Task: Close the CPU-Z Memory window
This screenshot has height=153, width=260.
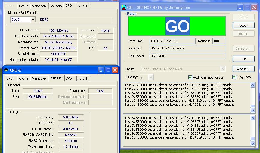Action: click(x=115, y=70)
